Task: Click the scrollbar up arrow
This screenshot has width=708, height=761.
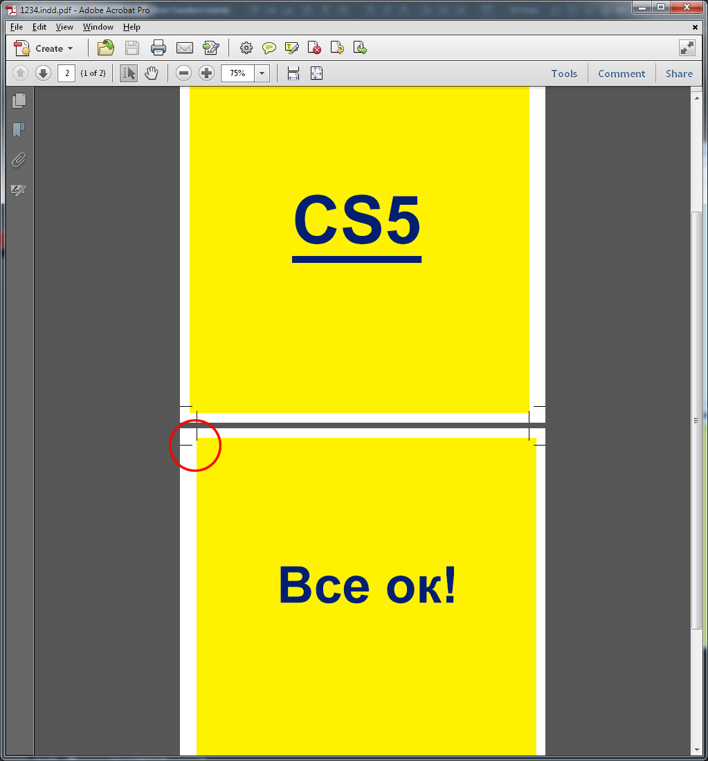Action: click(x=697, y=98)
